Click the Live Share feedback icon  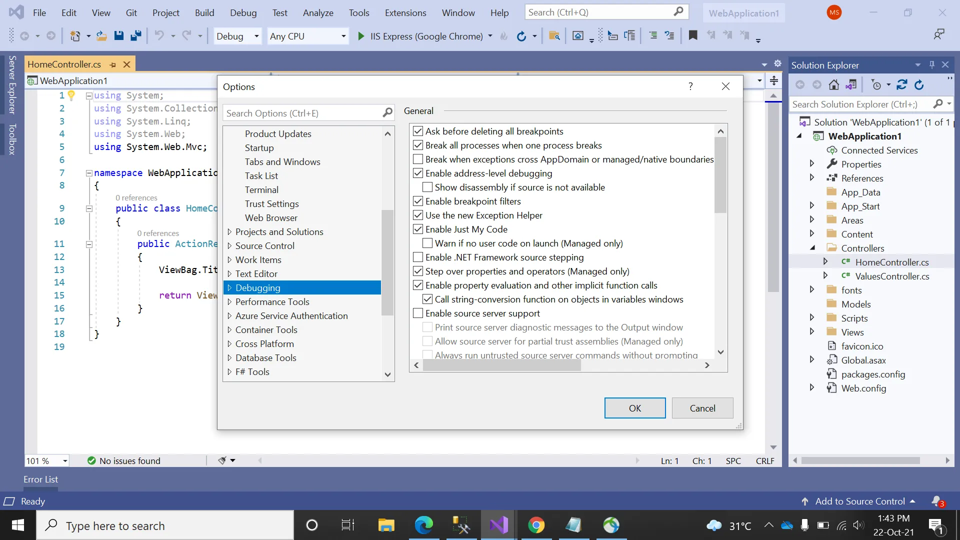tap(939, 35)
